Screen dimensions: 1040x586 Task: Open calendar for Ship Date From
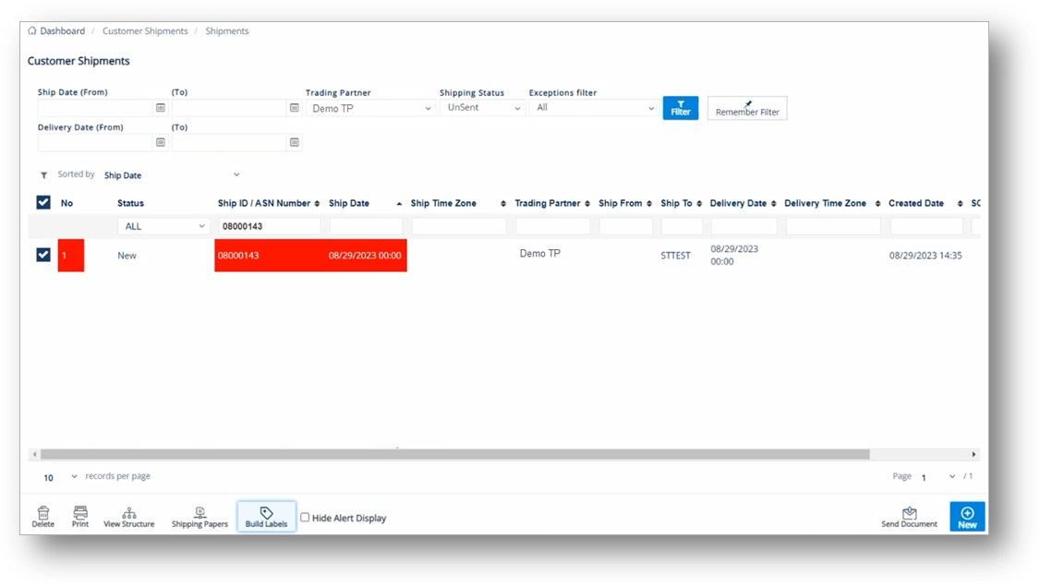coord(161,108)
